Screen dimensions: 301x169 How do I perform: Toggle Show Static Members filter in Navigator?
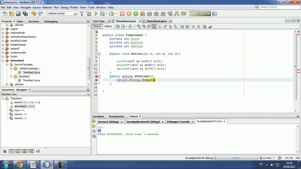(18, 151)
